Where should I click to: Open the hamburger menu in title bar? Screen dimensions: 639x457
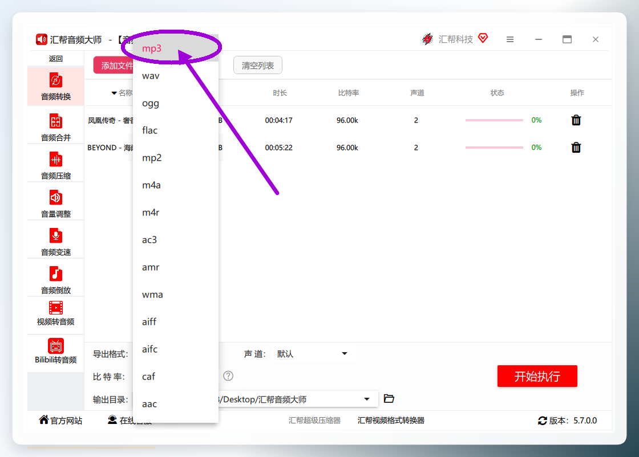[x=510, y=39]
